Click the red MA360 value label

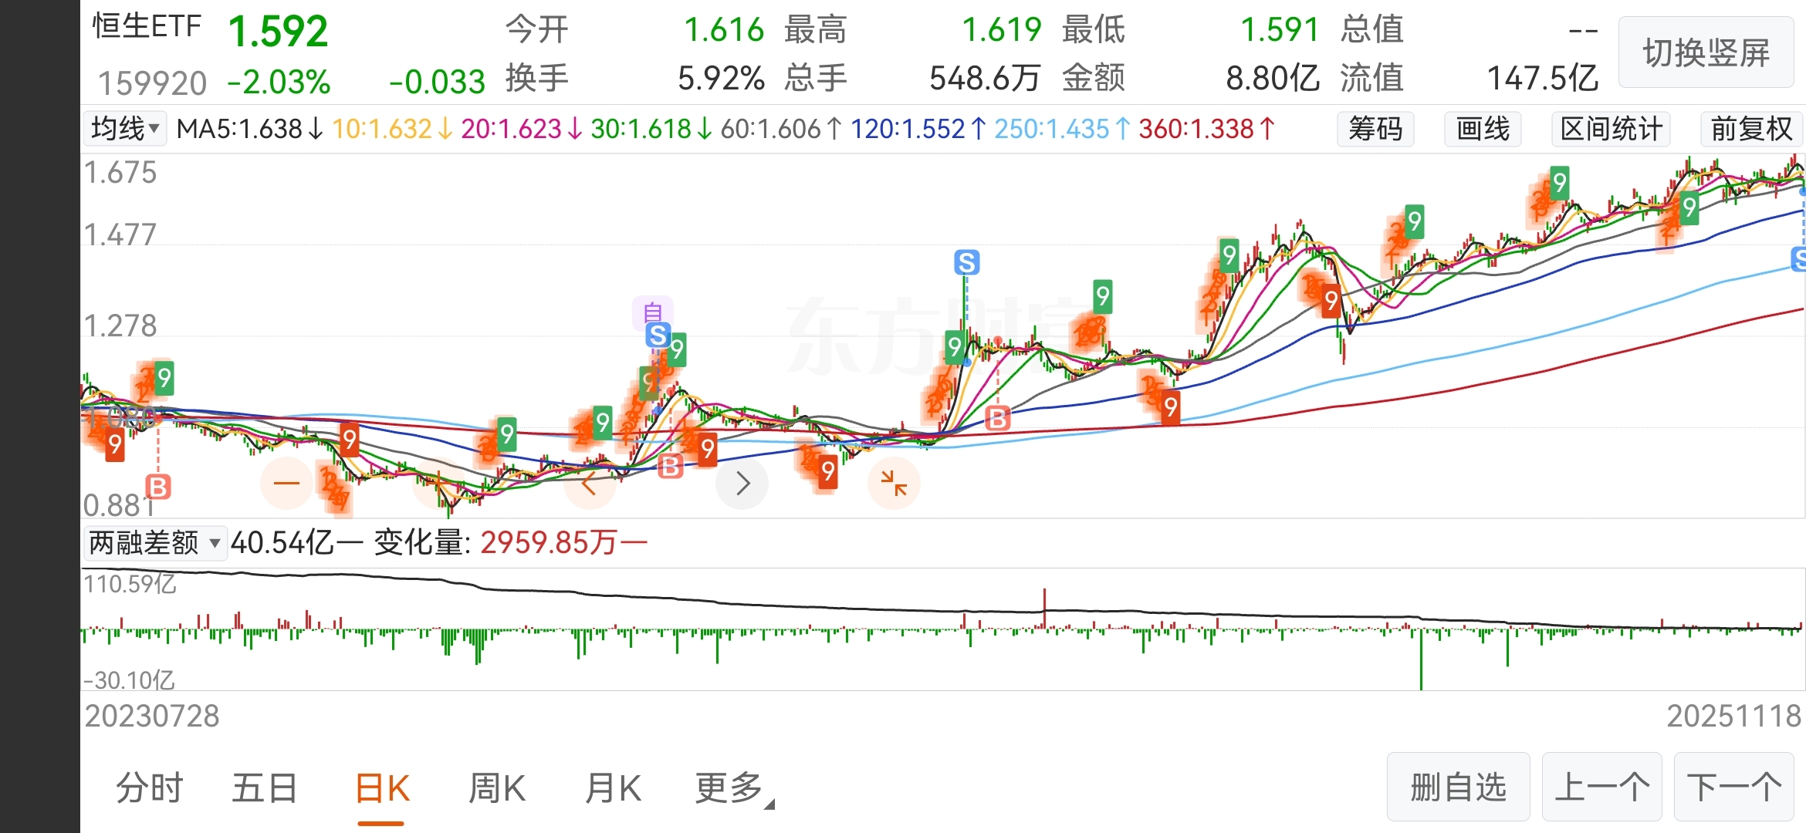point(1205,129)
